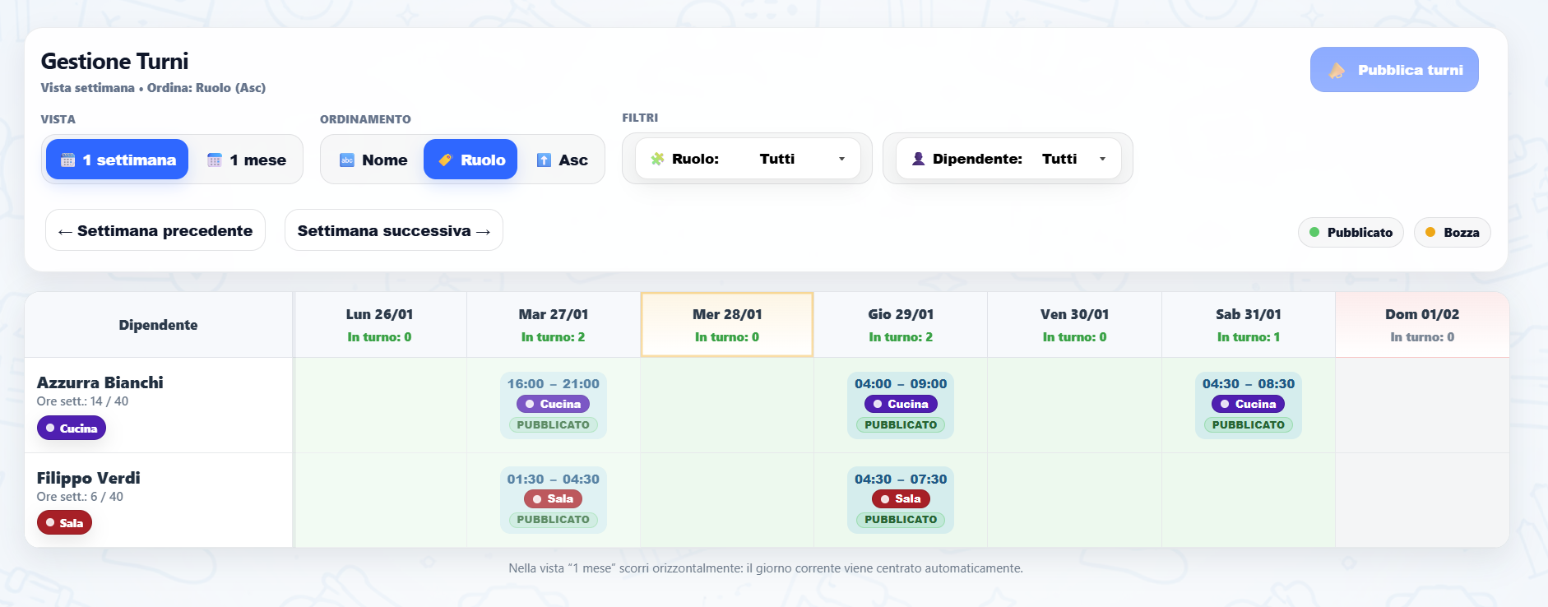Image resolution: width=1548 pixels, height=607 pixels.
Task: Toggle the Asc sort direction
Action: coord(563,160)
